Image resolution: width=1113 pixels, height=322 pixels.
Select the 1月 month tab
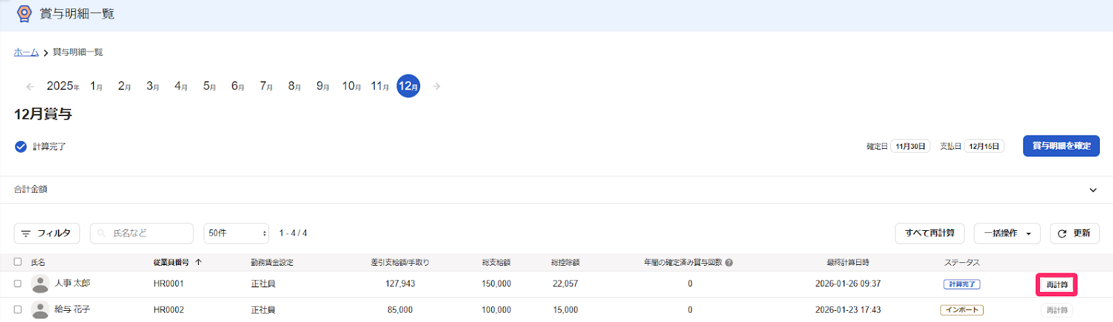pyautogui.click(x=96, y=86)
